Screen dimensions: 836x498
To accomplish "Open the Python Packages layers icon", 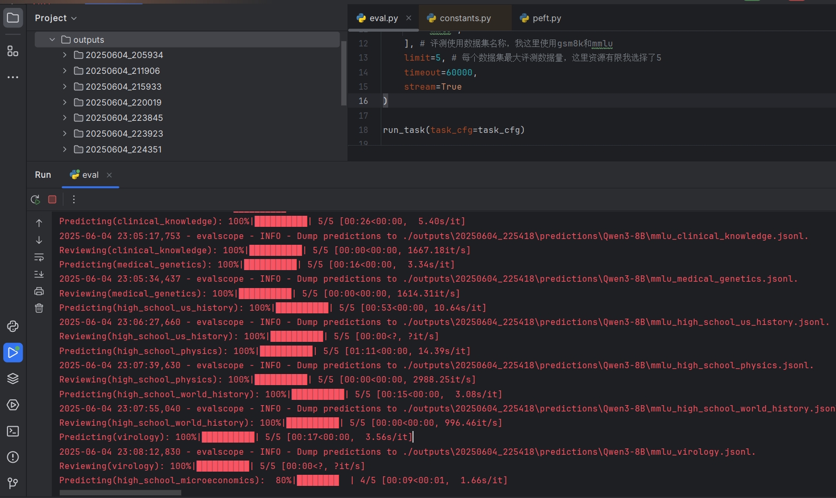I will click(x=13, y=379).
